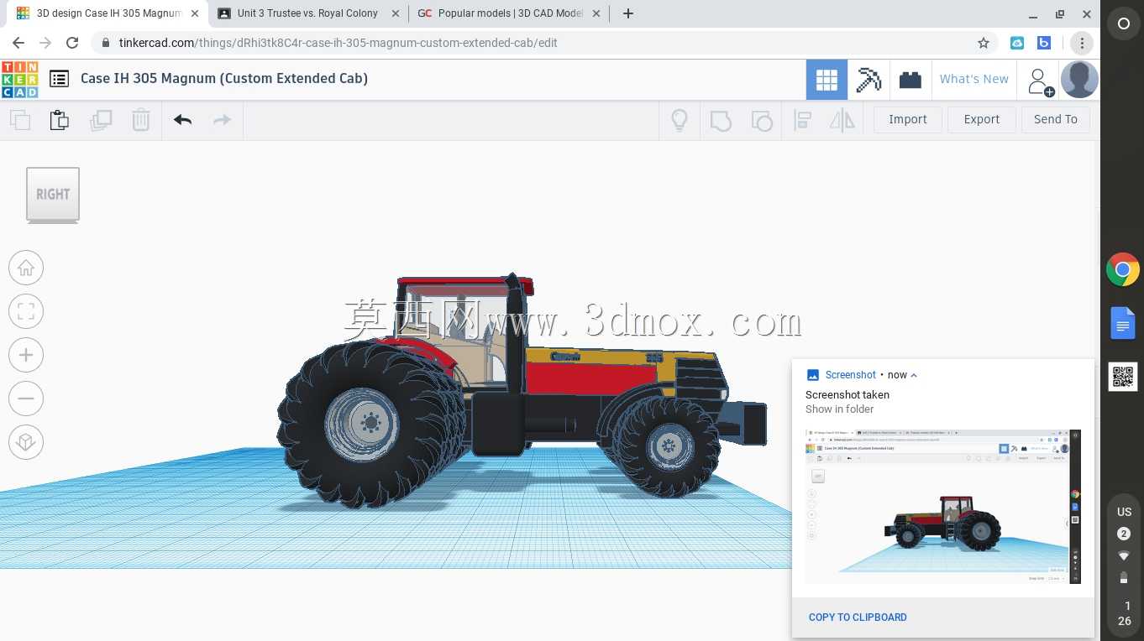Reload the page
1144x641 pixels.
coord(72,43)
